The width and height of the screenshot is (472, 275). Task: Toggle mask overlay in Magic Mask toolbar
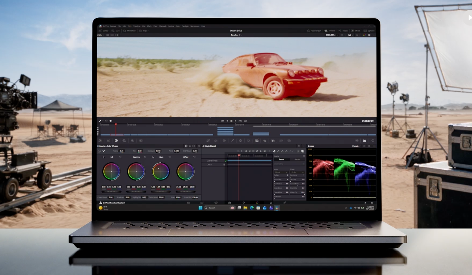303,151
